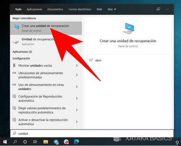
Task: Open the three-dots options menu
Action: 167,9
